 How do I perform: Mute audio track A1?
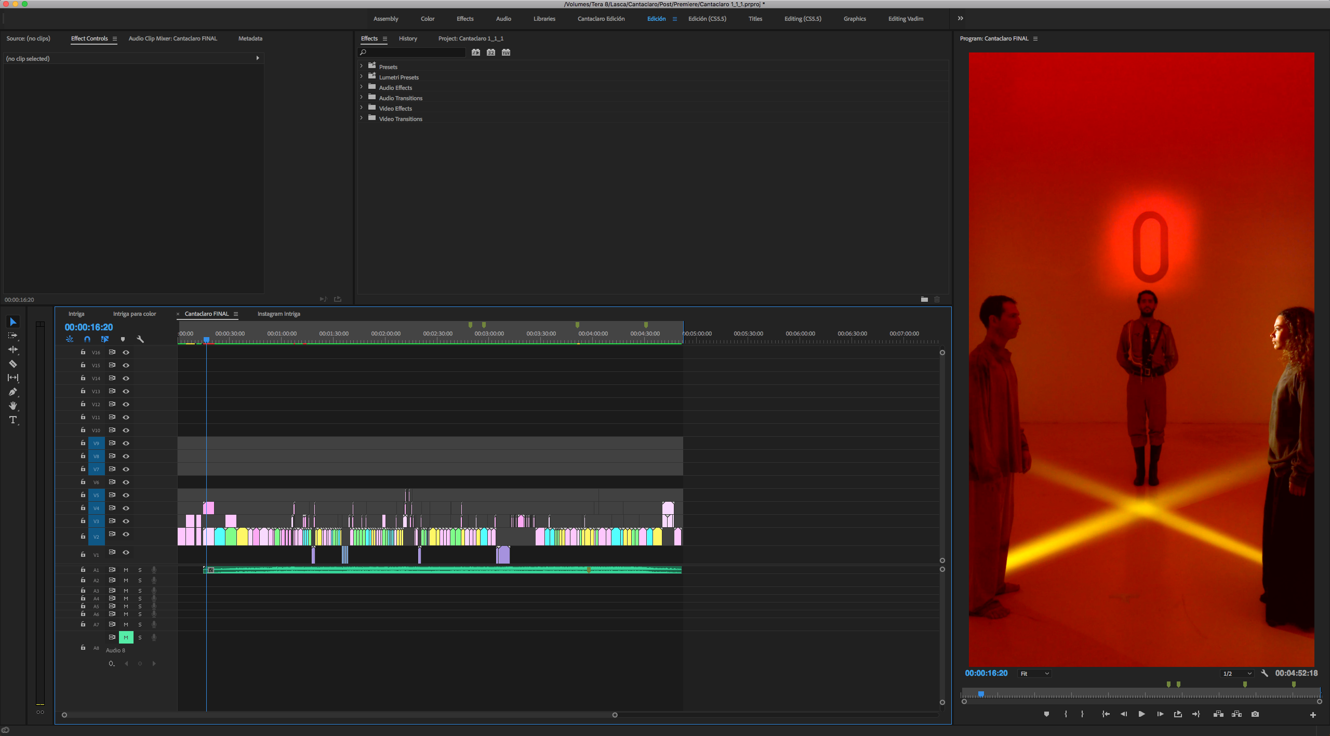click(126, 570)
